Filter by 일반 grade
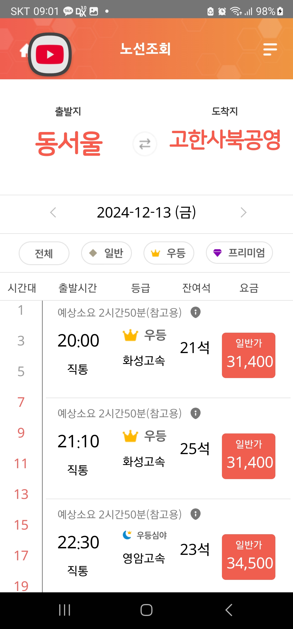Screen dimensions: 293x629 tap(106, 253)
